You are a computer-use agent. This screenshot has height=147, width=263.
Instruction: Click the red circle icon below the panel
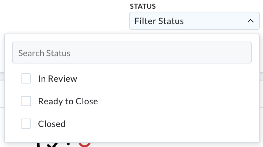[x=85, y=145]
